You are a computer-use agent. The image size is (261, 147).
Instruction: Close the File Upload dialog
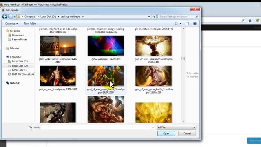pyautogui.click(x=195, y=9)
